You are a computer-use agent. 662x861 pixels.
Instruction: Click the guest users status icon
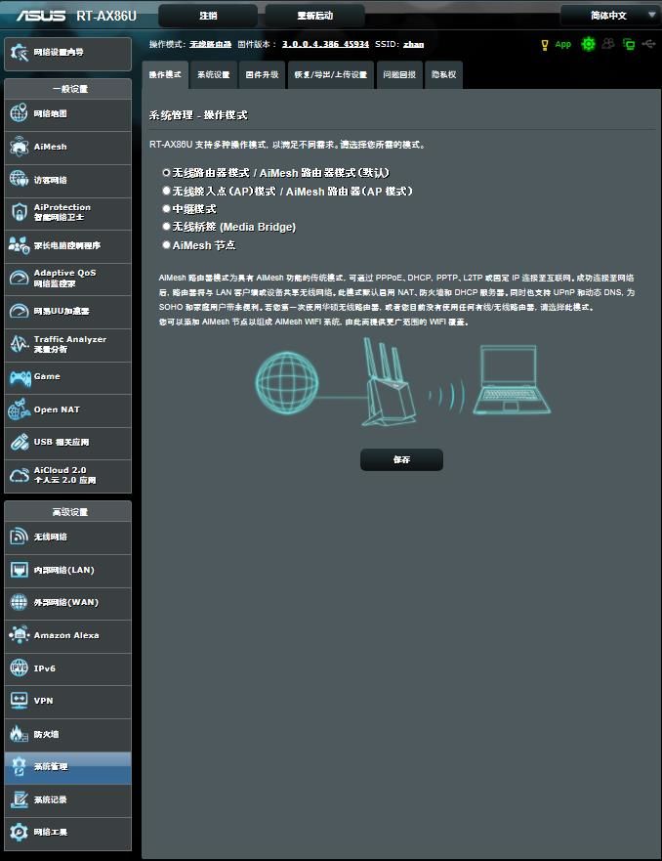click(x=608, y=43)
